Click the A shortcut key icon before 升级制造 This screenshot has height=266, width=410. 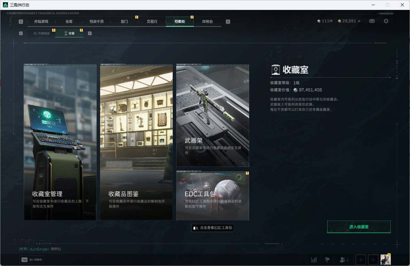[21, 33]
